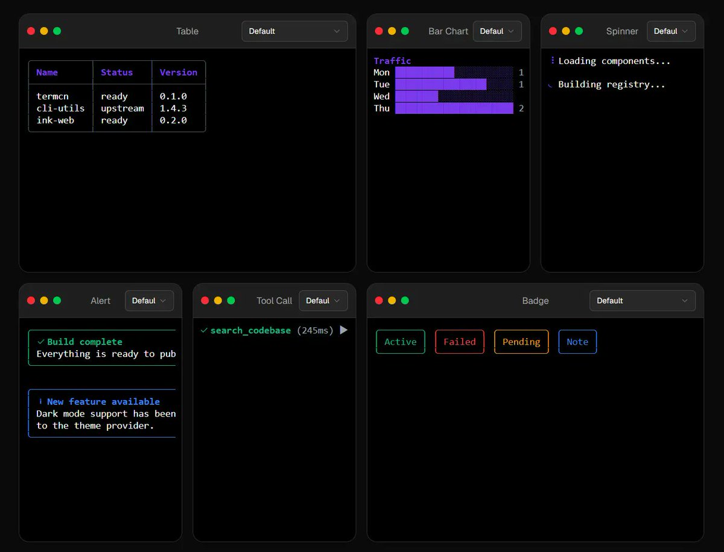Click the Alert window title
724x552 pixels.
[x=100, y=301]
